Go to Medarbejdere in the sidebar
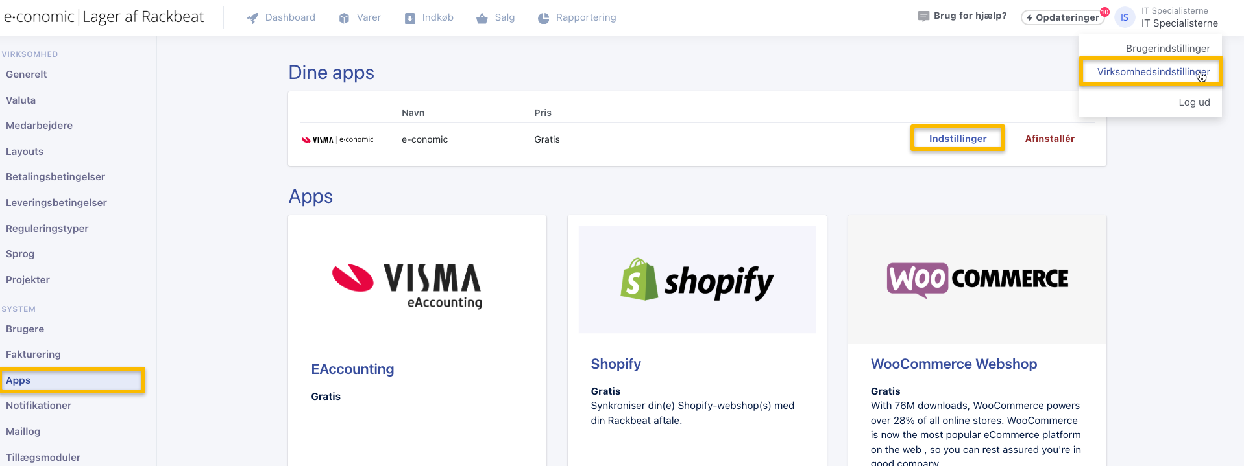Viewport: 1244px width, 466px height. tap(39, 126)
